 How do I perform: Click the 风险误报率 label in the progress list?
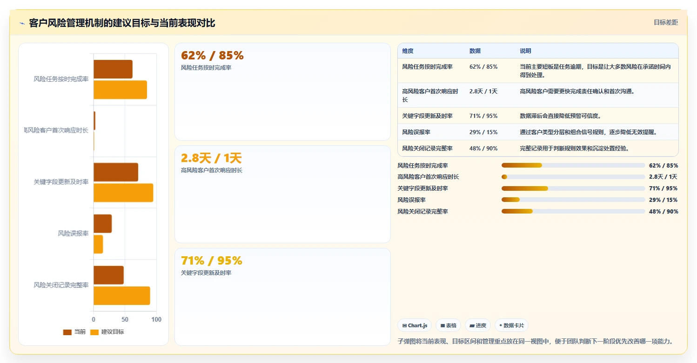click(x=411, y=200)
